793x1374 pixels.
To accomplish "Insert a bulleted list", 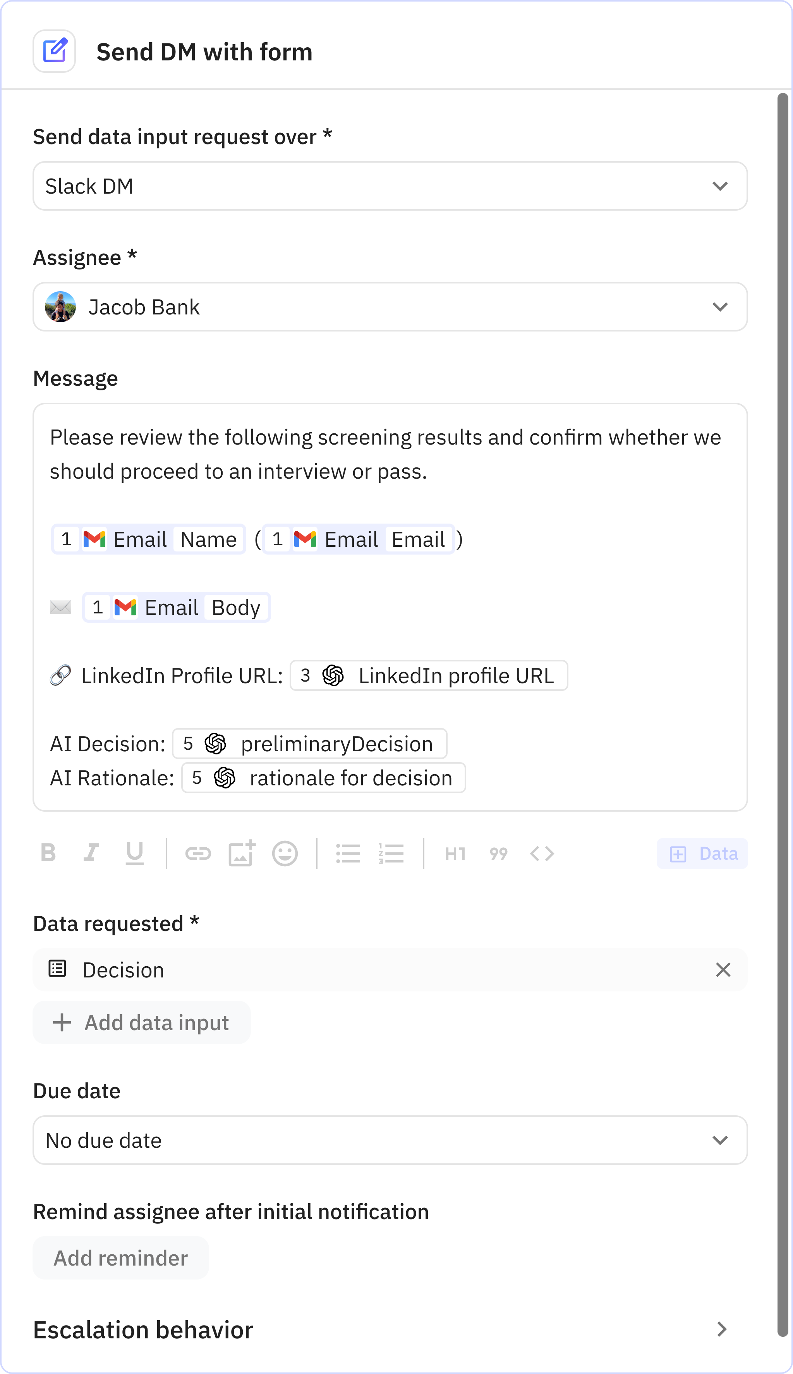I will (347, 854).
